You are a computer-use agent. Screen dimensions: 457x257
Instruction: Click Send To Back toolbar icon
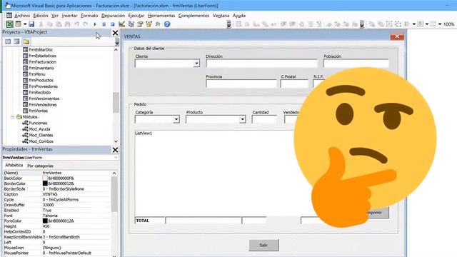381,24
